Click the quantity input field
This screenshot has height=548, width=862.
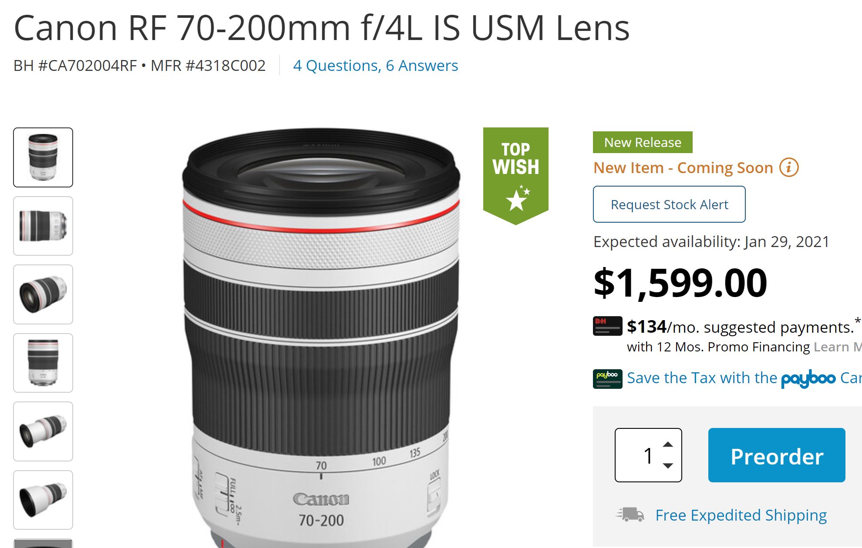point(640,455)
